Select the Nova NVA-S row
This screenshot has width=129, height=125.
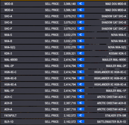[64, 35]
